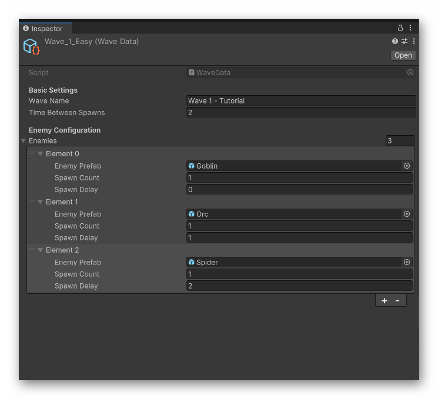Click the preset selector sliders icon
Screen dimensions: 438x399
[404, 42]
